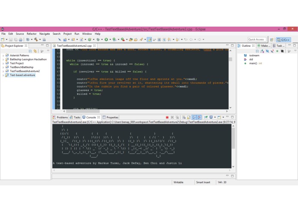Click Clear Console icon
This screenshot has width=298, height=212.
tap(184, 117)
